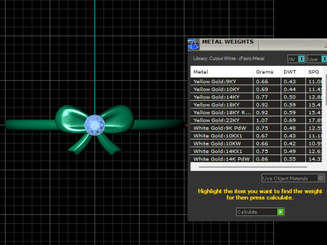Select the White Gold:9K PdW row
Image resolution: width=327 pixels, height=245 pixels.
pos(256,128)
